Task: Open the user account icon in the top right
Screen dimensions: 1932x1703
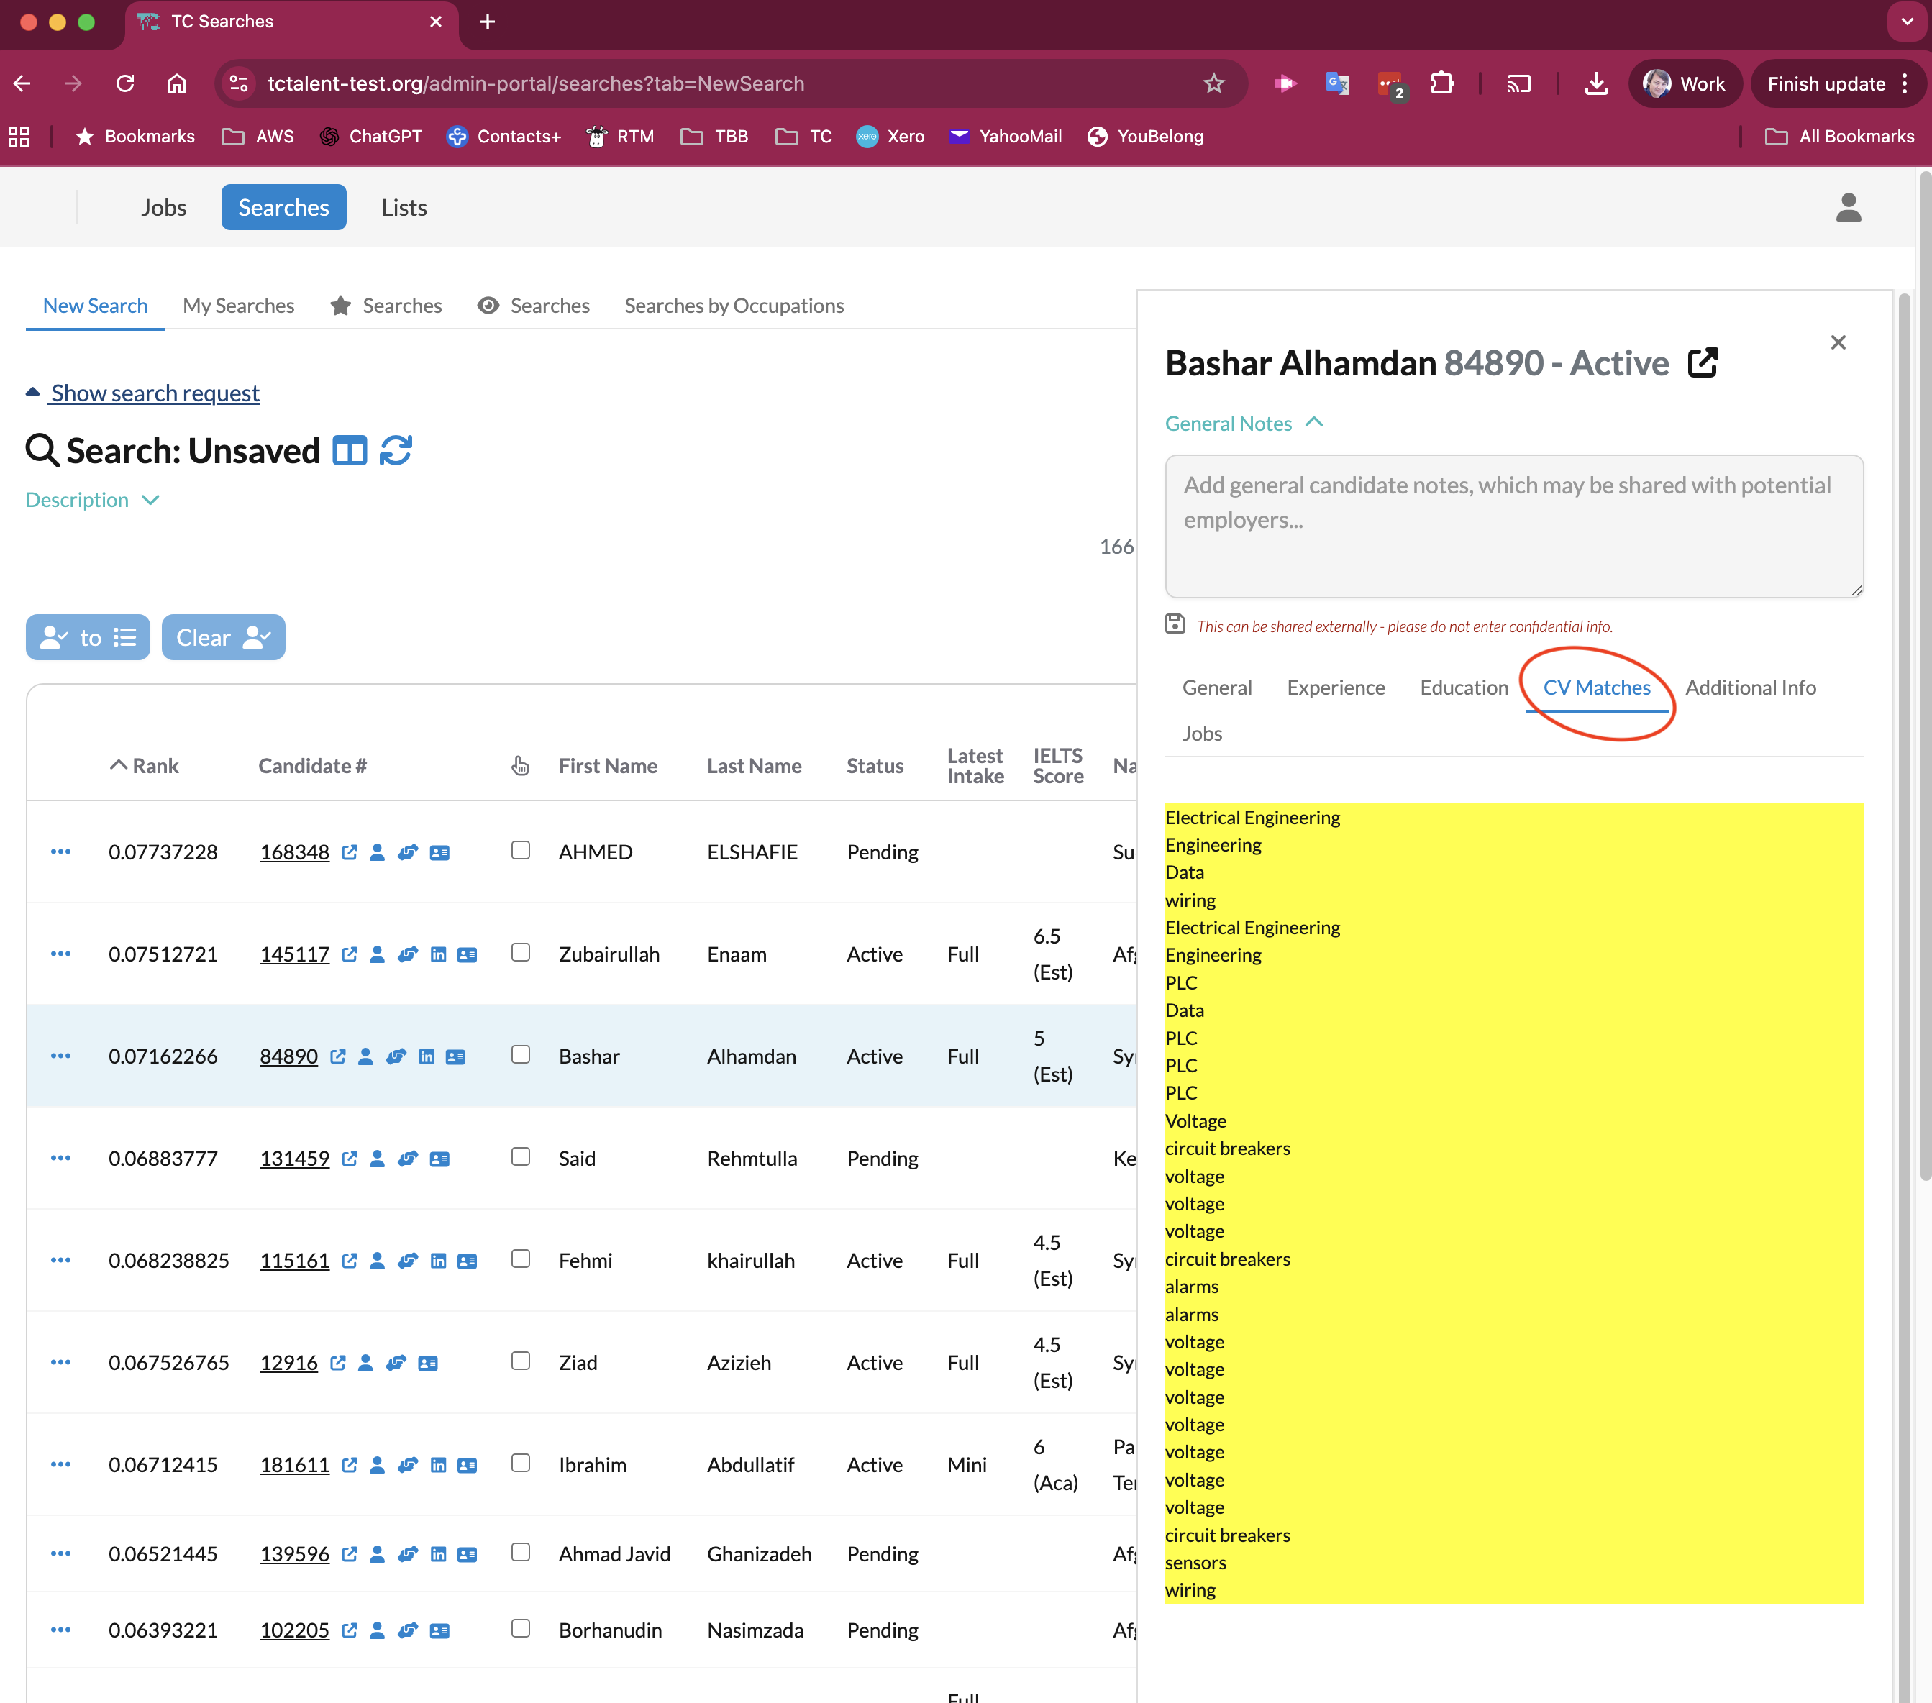Action: (1849, 207)
